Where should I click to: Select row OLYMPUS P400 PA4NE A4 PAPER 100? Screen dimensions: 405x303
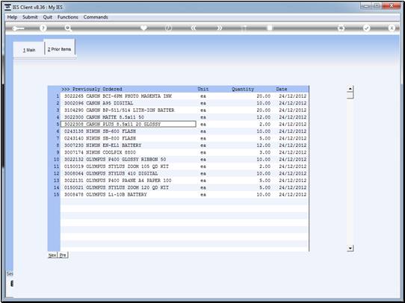(185, 181)
